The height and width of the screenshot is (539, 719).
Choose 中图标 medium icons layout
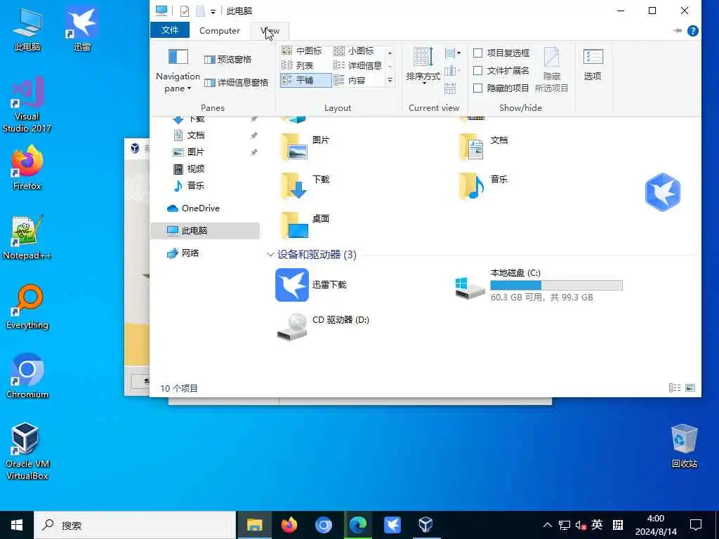pos(302,51)
